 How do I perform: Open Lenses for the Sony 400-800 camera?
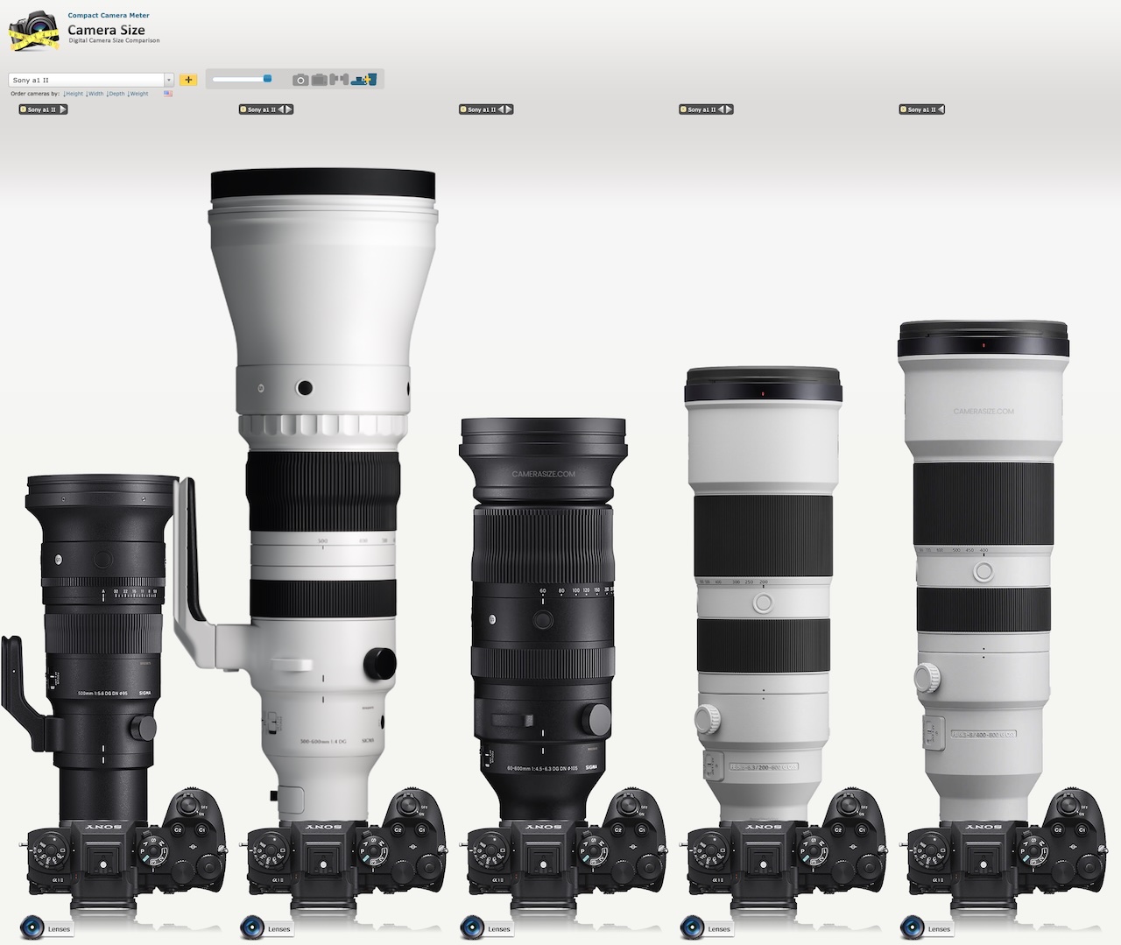click(x=927, y=928)
